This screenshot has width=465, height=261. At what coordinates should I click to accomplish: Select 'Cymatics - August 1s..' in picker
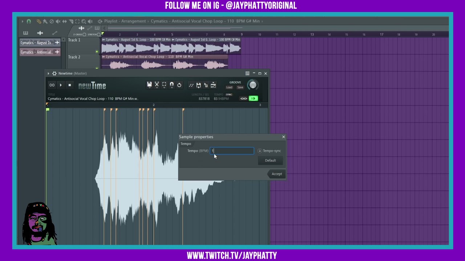pyautogui.click(x=40, y=43)
